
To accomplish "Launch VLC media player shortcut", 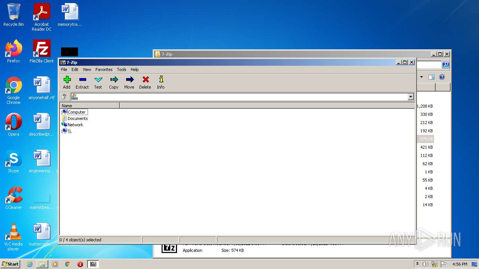I will tap(13, 237).
